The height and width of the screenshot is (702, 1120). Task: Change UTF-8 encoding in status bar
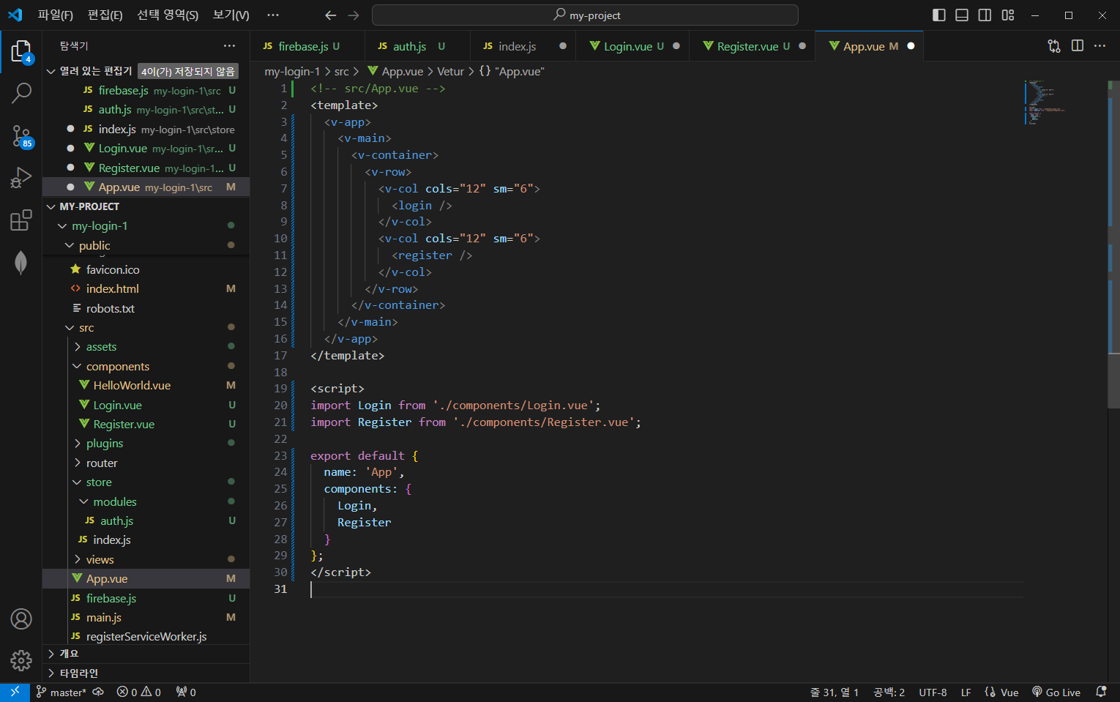[x=933, y=692]
